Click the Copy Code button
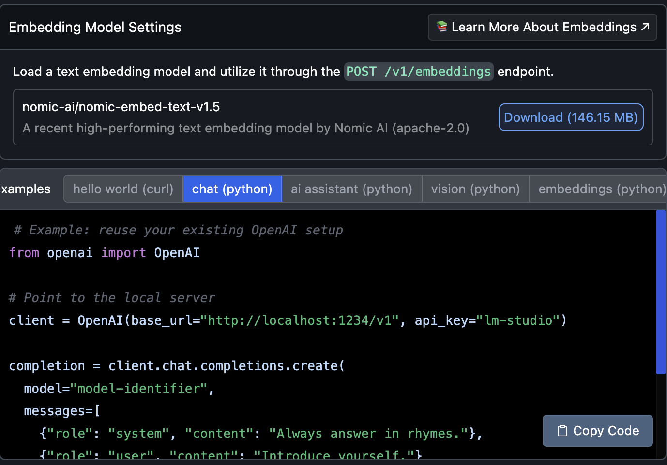Viewport: 667px width, 465px height. point(598,431)
